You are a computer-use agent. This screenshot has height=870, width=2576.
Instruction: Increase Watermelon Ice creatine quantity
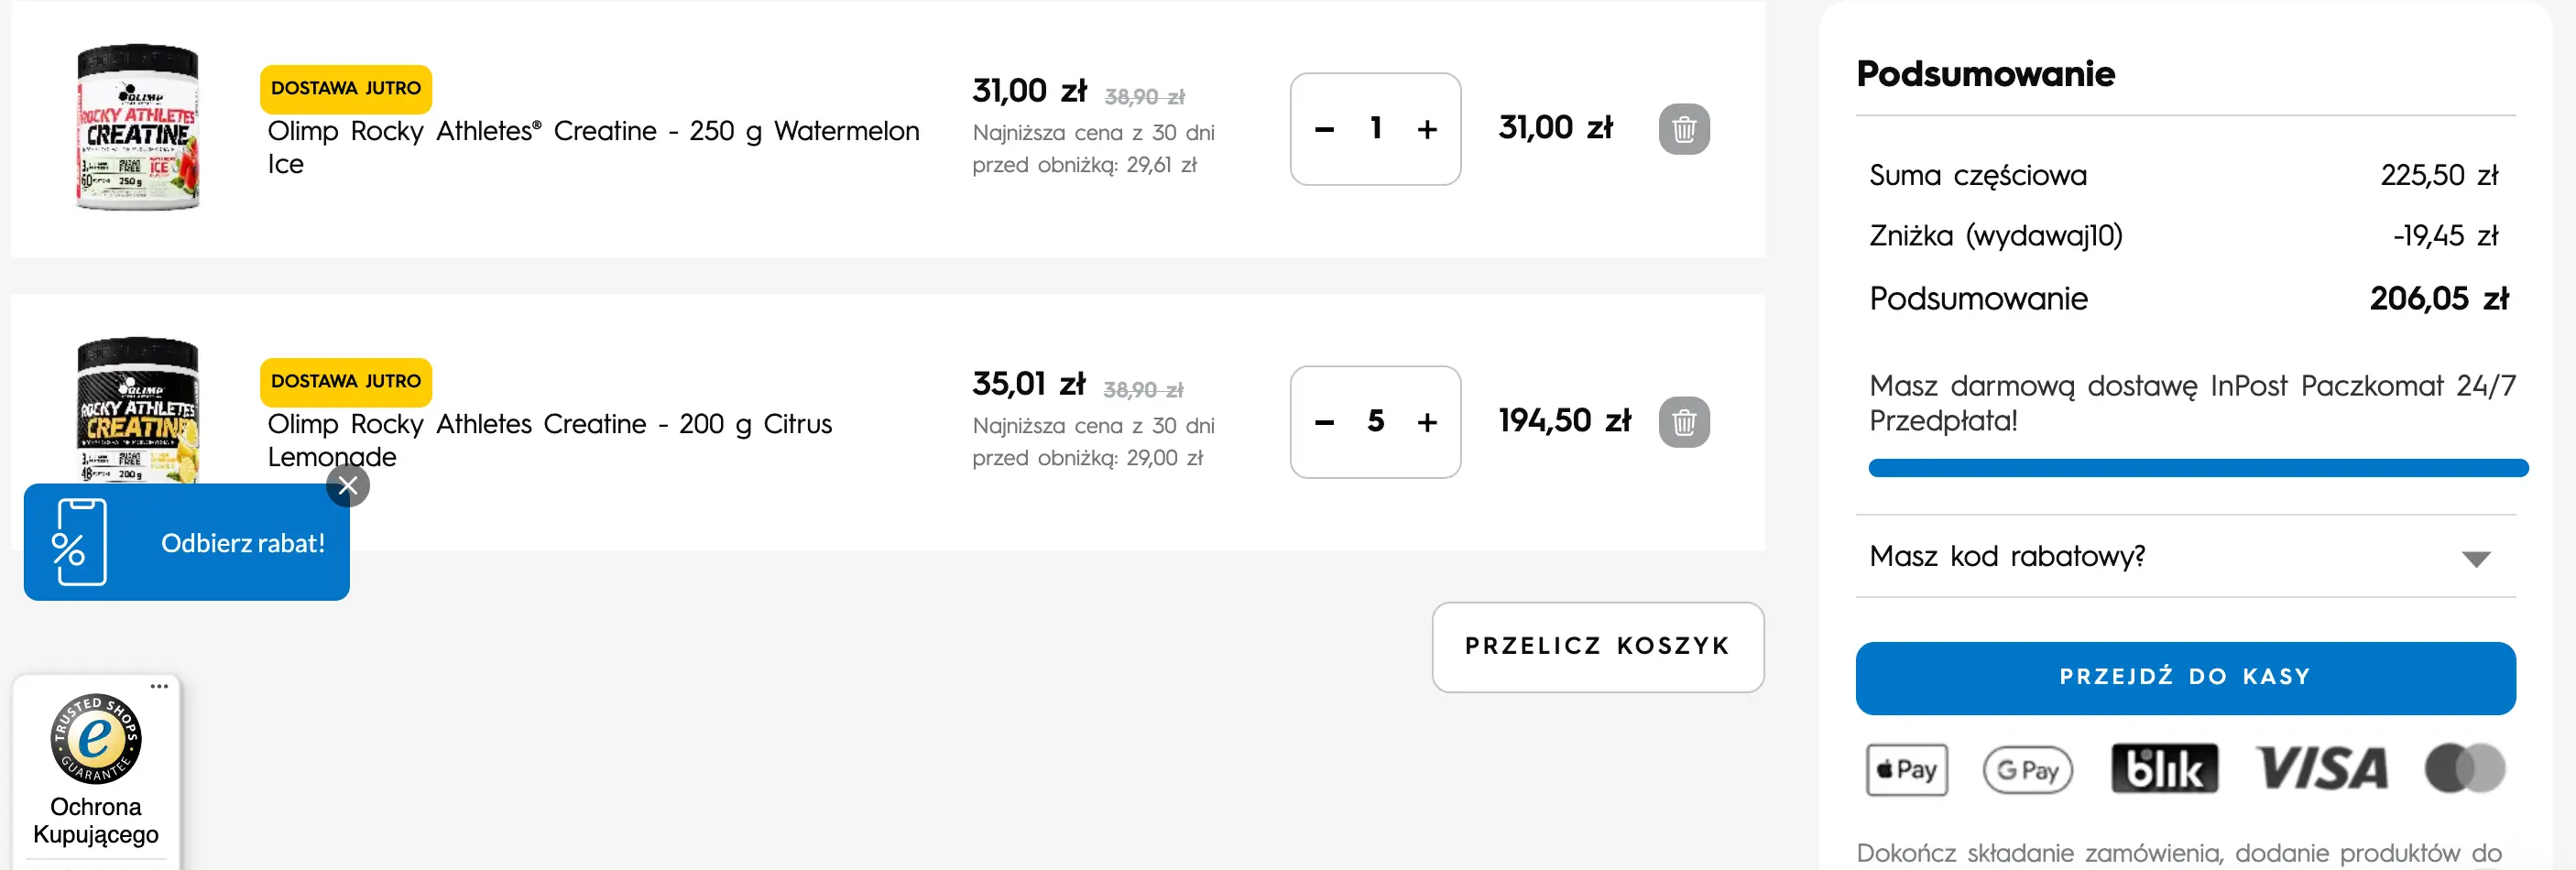tap(1427, 129)
